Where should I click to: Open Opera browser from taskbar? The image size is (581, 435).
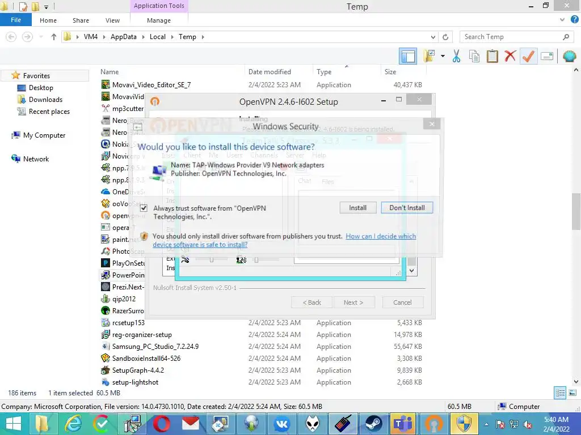162,424
